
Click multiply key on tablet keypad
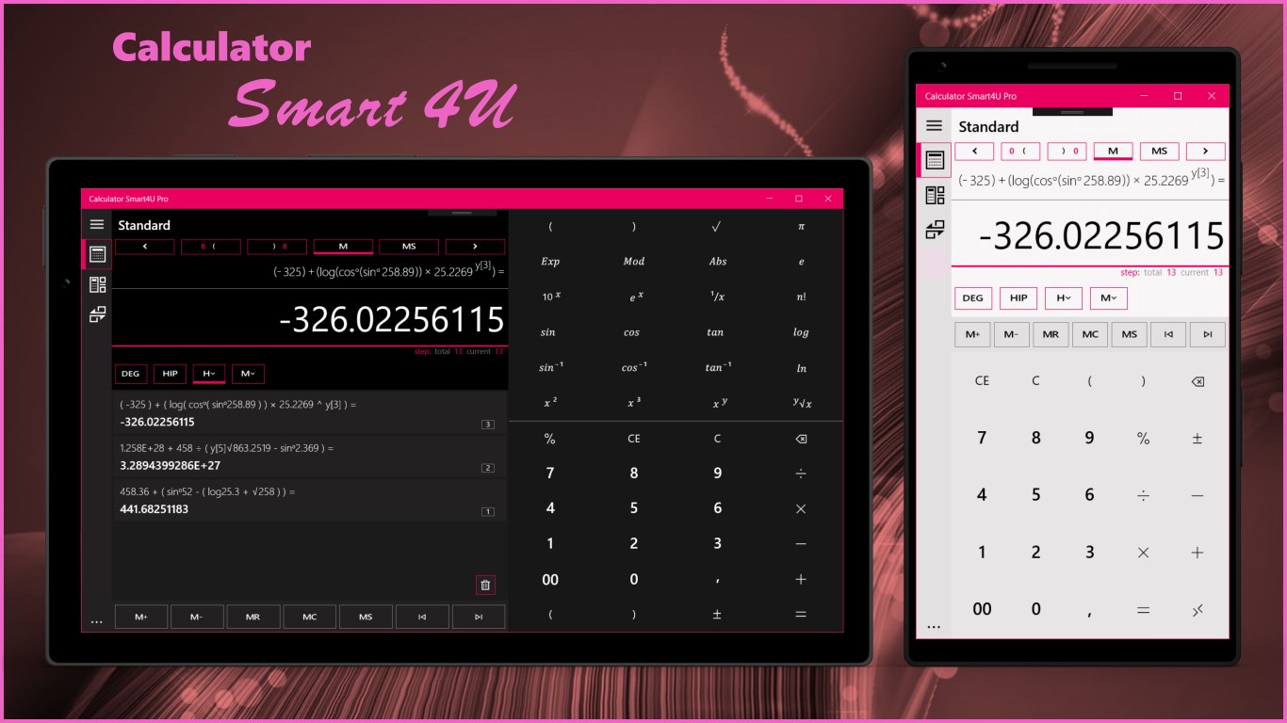(801, 508)
